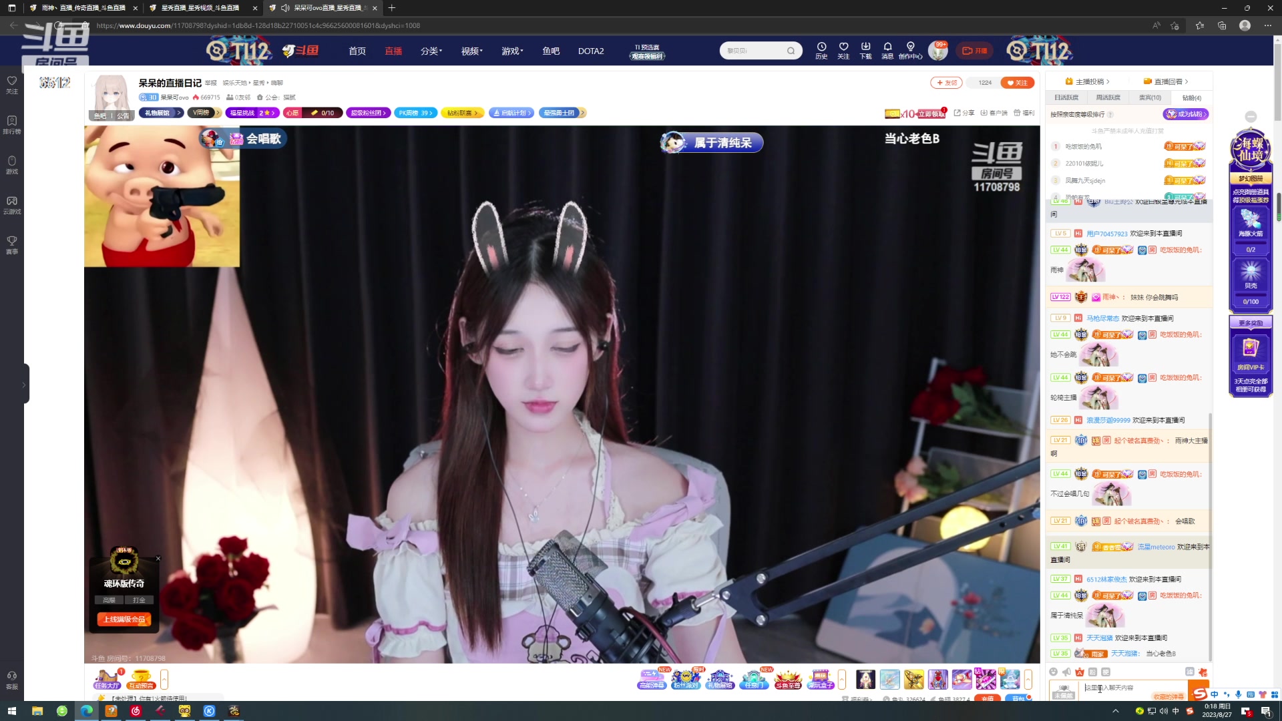Click the search magnifier icon in header
Viewport: 1282px width, 721px height.
[x=791, y=51]
